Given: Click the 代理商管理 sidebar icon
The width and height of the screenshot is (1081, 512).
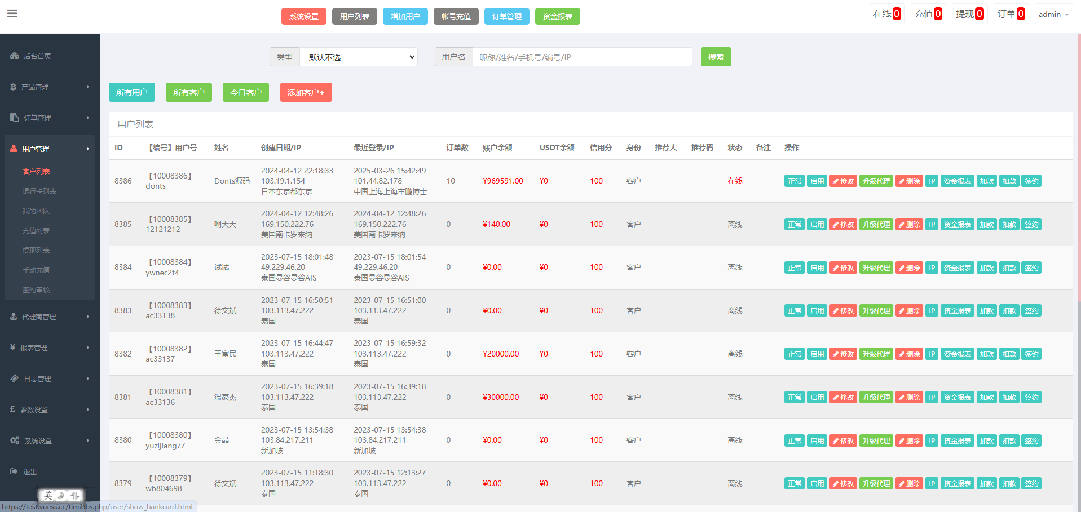Looking at the screenshot, I should coord(14,317).
